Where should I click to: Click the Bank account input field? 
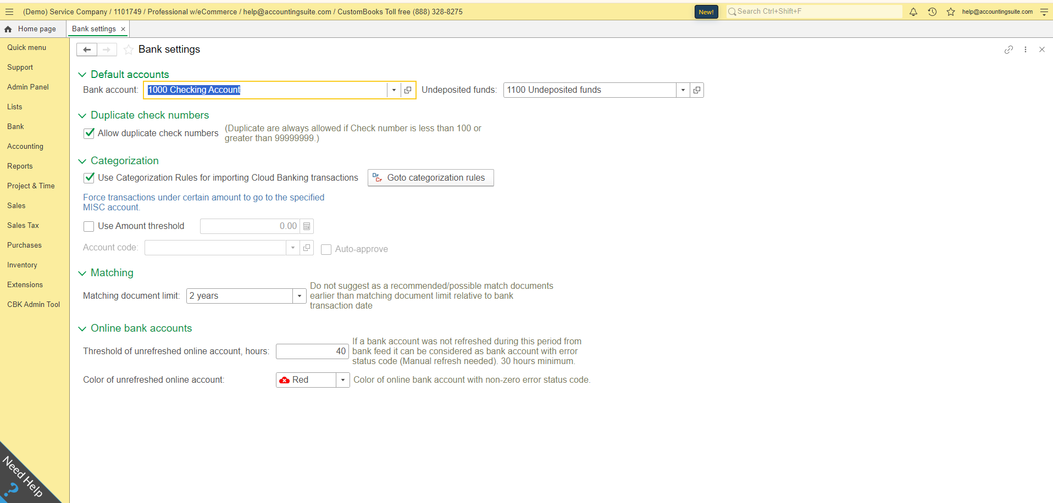click(x=266, y=90)
